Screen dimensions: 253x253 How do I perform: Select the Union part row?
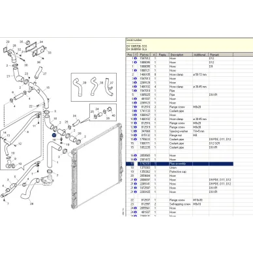coord(179,168)
